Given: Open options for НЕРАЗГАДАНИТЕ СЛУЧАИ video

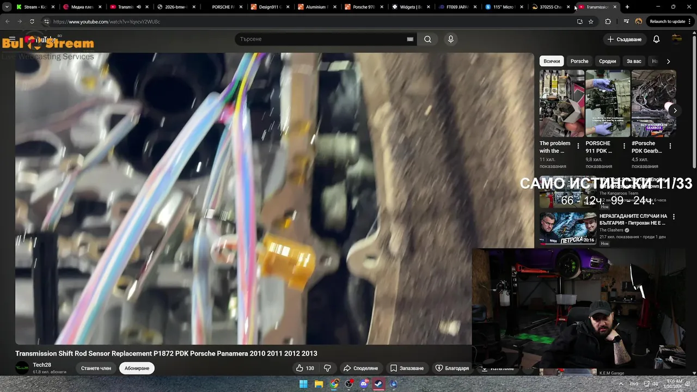Looking at the screenshot, I should (x=674, y=217).
